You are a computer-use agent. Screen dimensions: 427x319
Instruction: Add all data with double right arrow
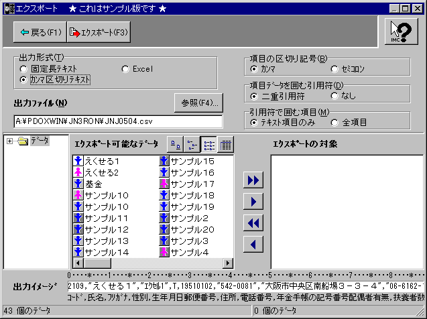click(253, 180)
